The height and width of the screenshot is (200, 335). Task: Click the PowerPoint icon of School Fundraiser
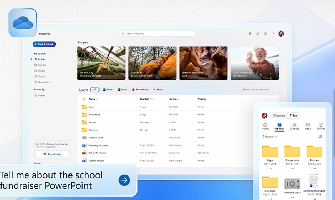pyautogui.click(x=84, y=153)
